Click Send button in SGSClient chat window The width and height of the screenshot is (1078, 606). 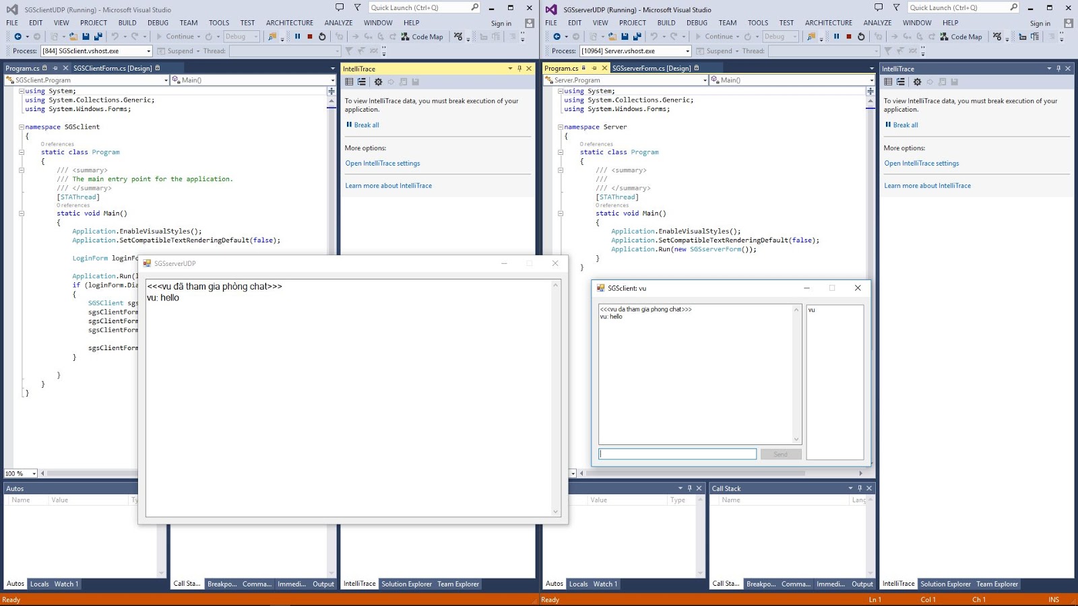pos(780,454)
